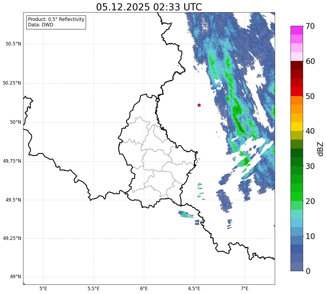This screenshot has width=327, height=294.
Task: Click the latitude label 50.25°N
Action: (x=12, y=83)
